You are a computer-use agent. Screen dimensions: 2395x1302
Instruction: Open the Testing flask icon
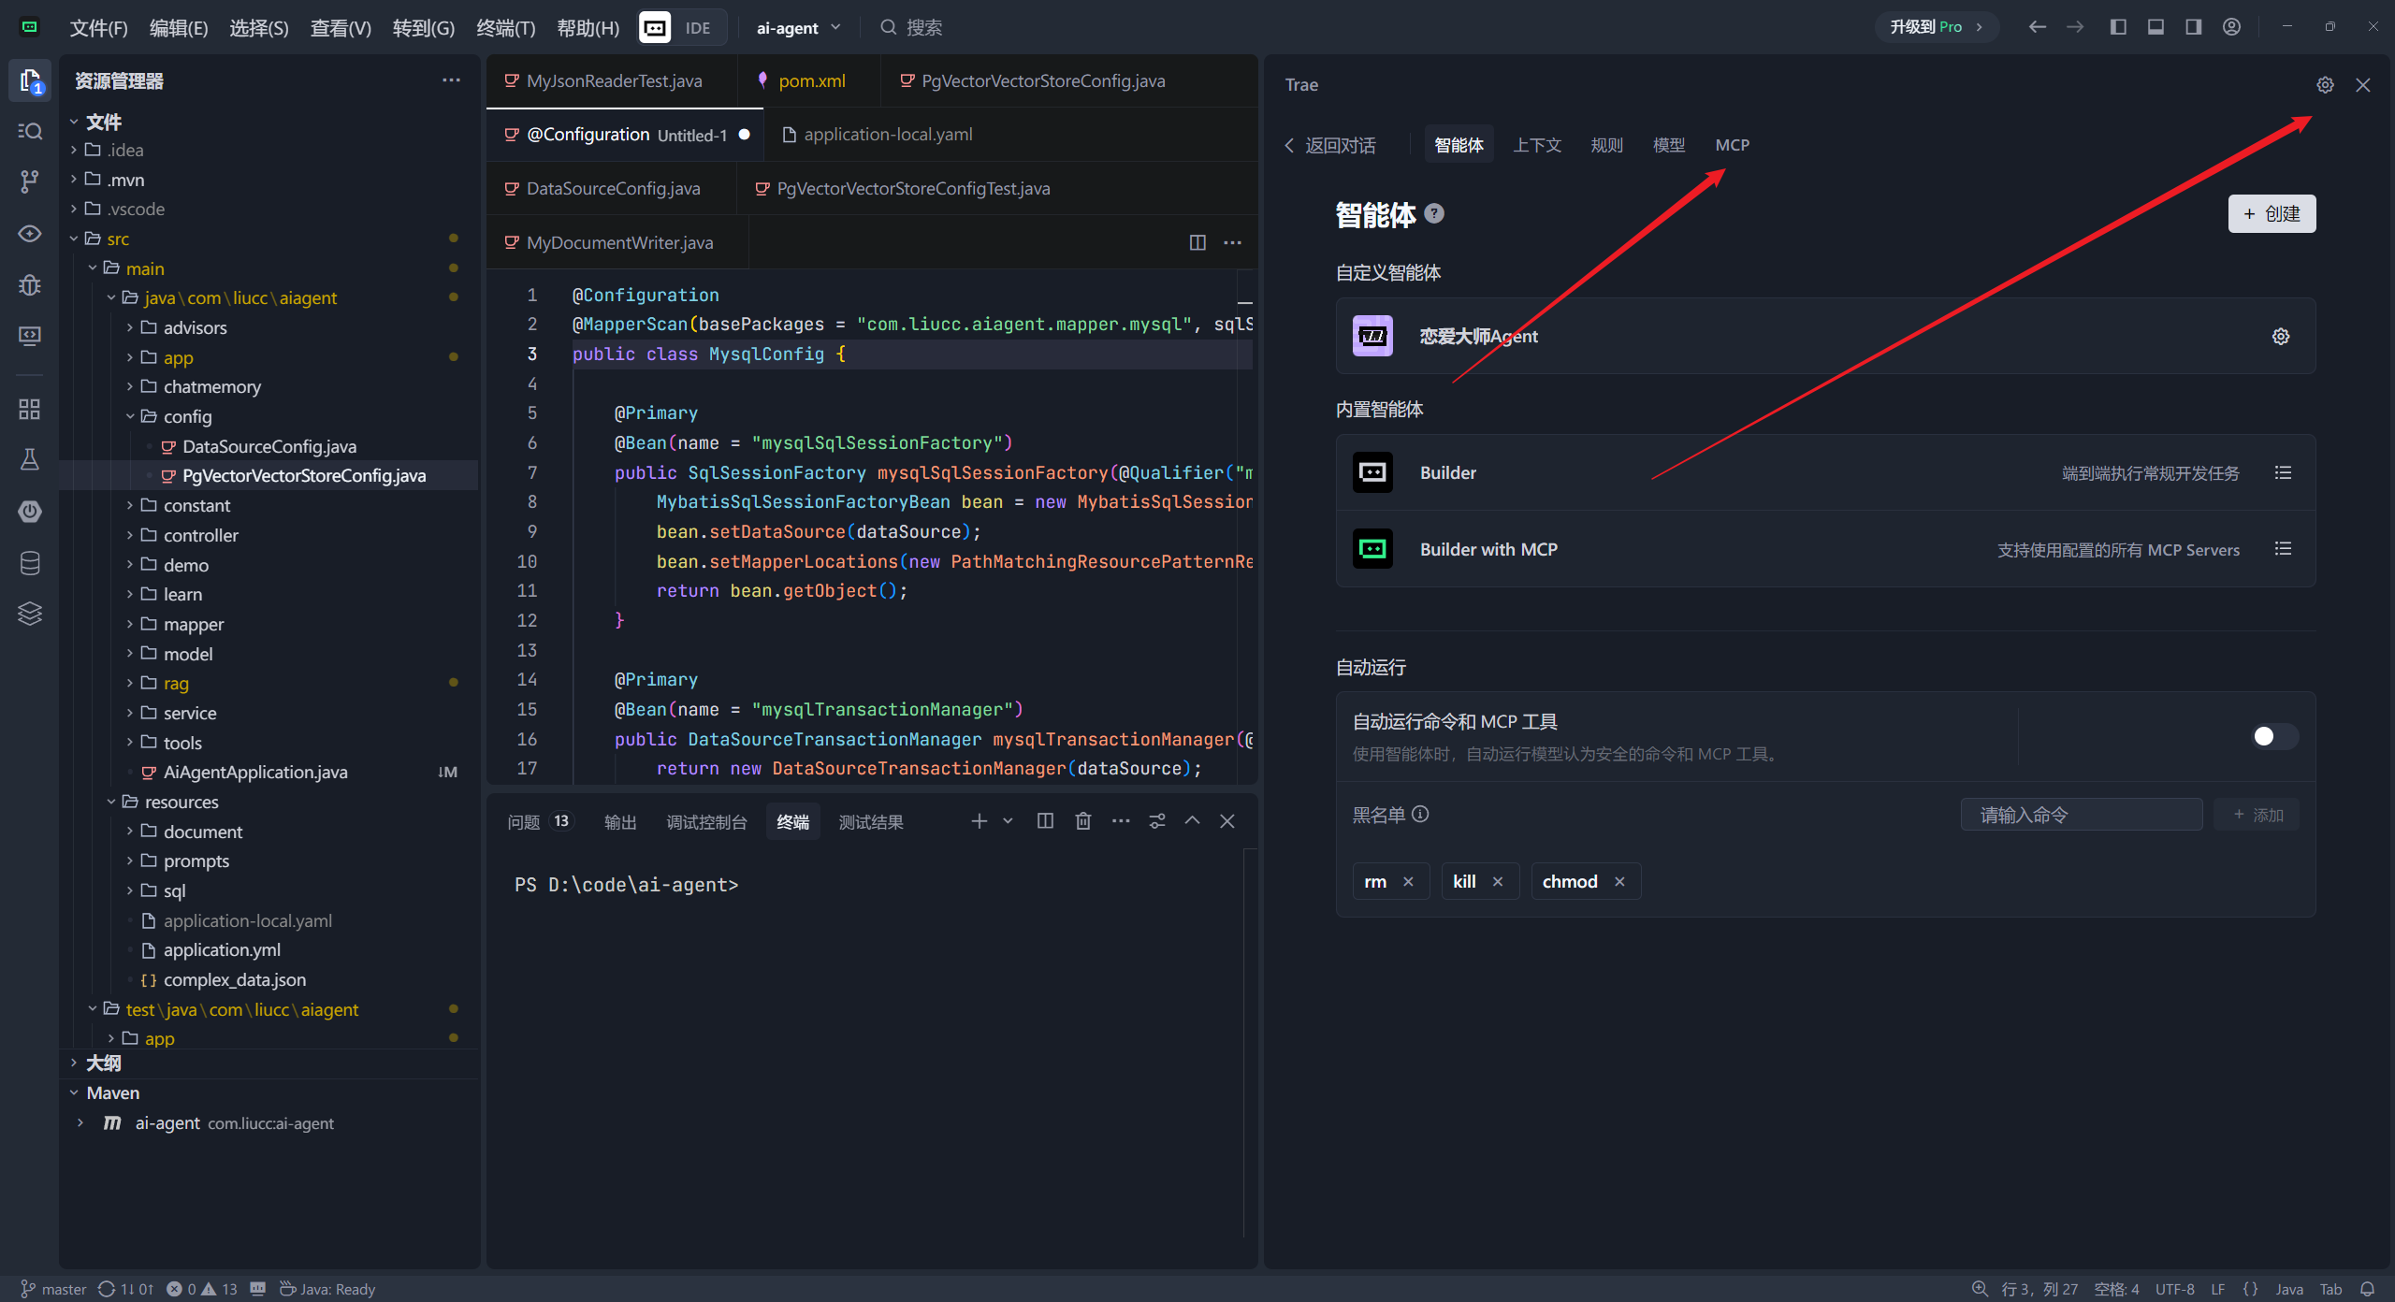[x=30, y=459]
